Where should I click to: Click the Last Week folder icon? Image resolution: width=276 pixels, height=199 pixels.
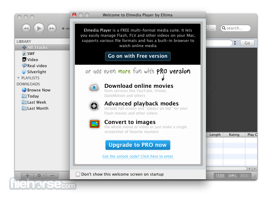(24, 102)
